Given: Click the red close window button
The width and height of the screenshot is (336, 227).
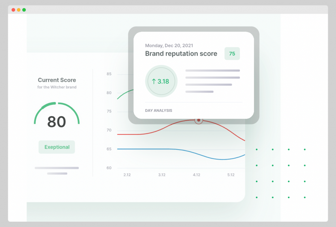Looking at the screenshot, I should 13,10.
